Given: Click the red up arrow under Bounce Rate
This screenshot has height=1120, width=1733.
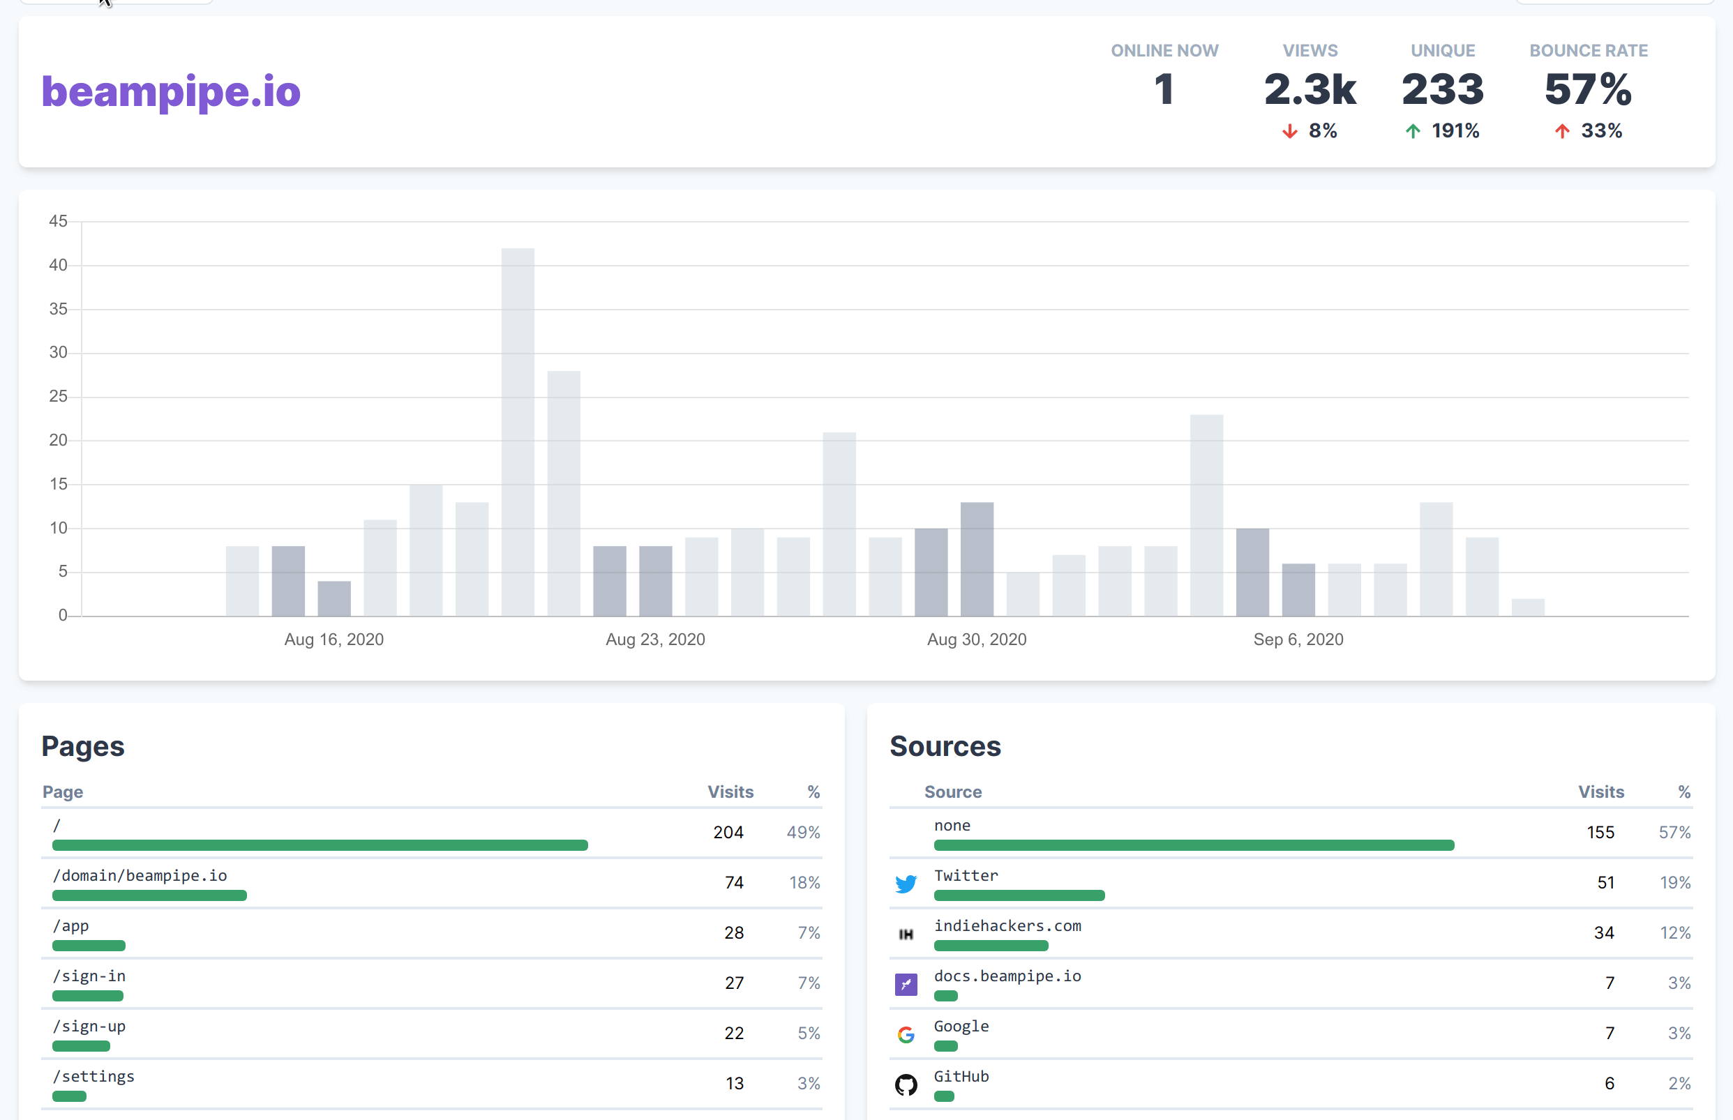Looking at the screenshot, I should coord(1562,131).
